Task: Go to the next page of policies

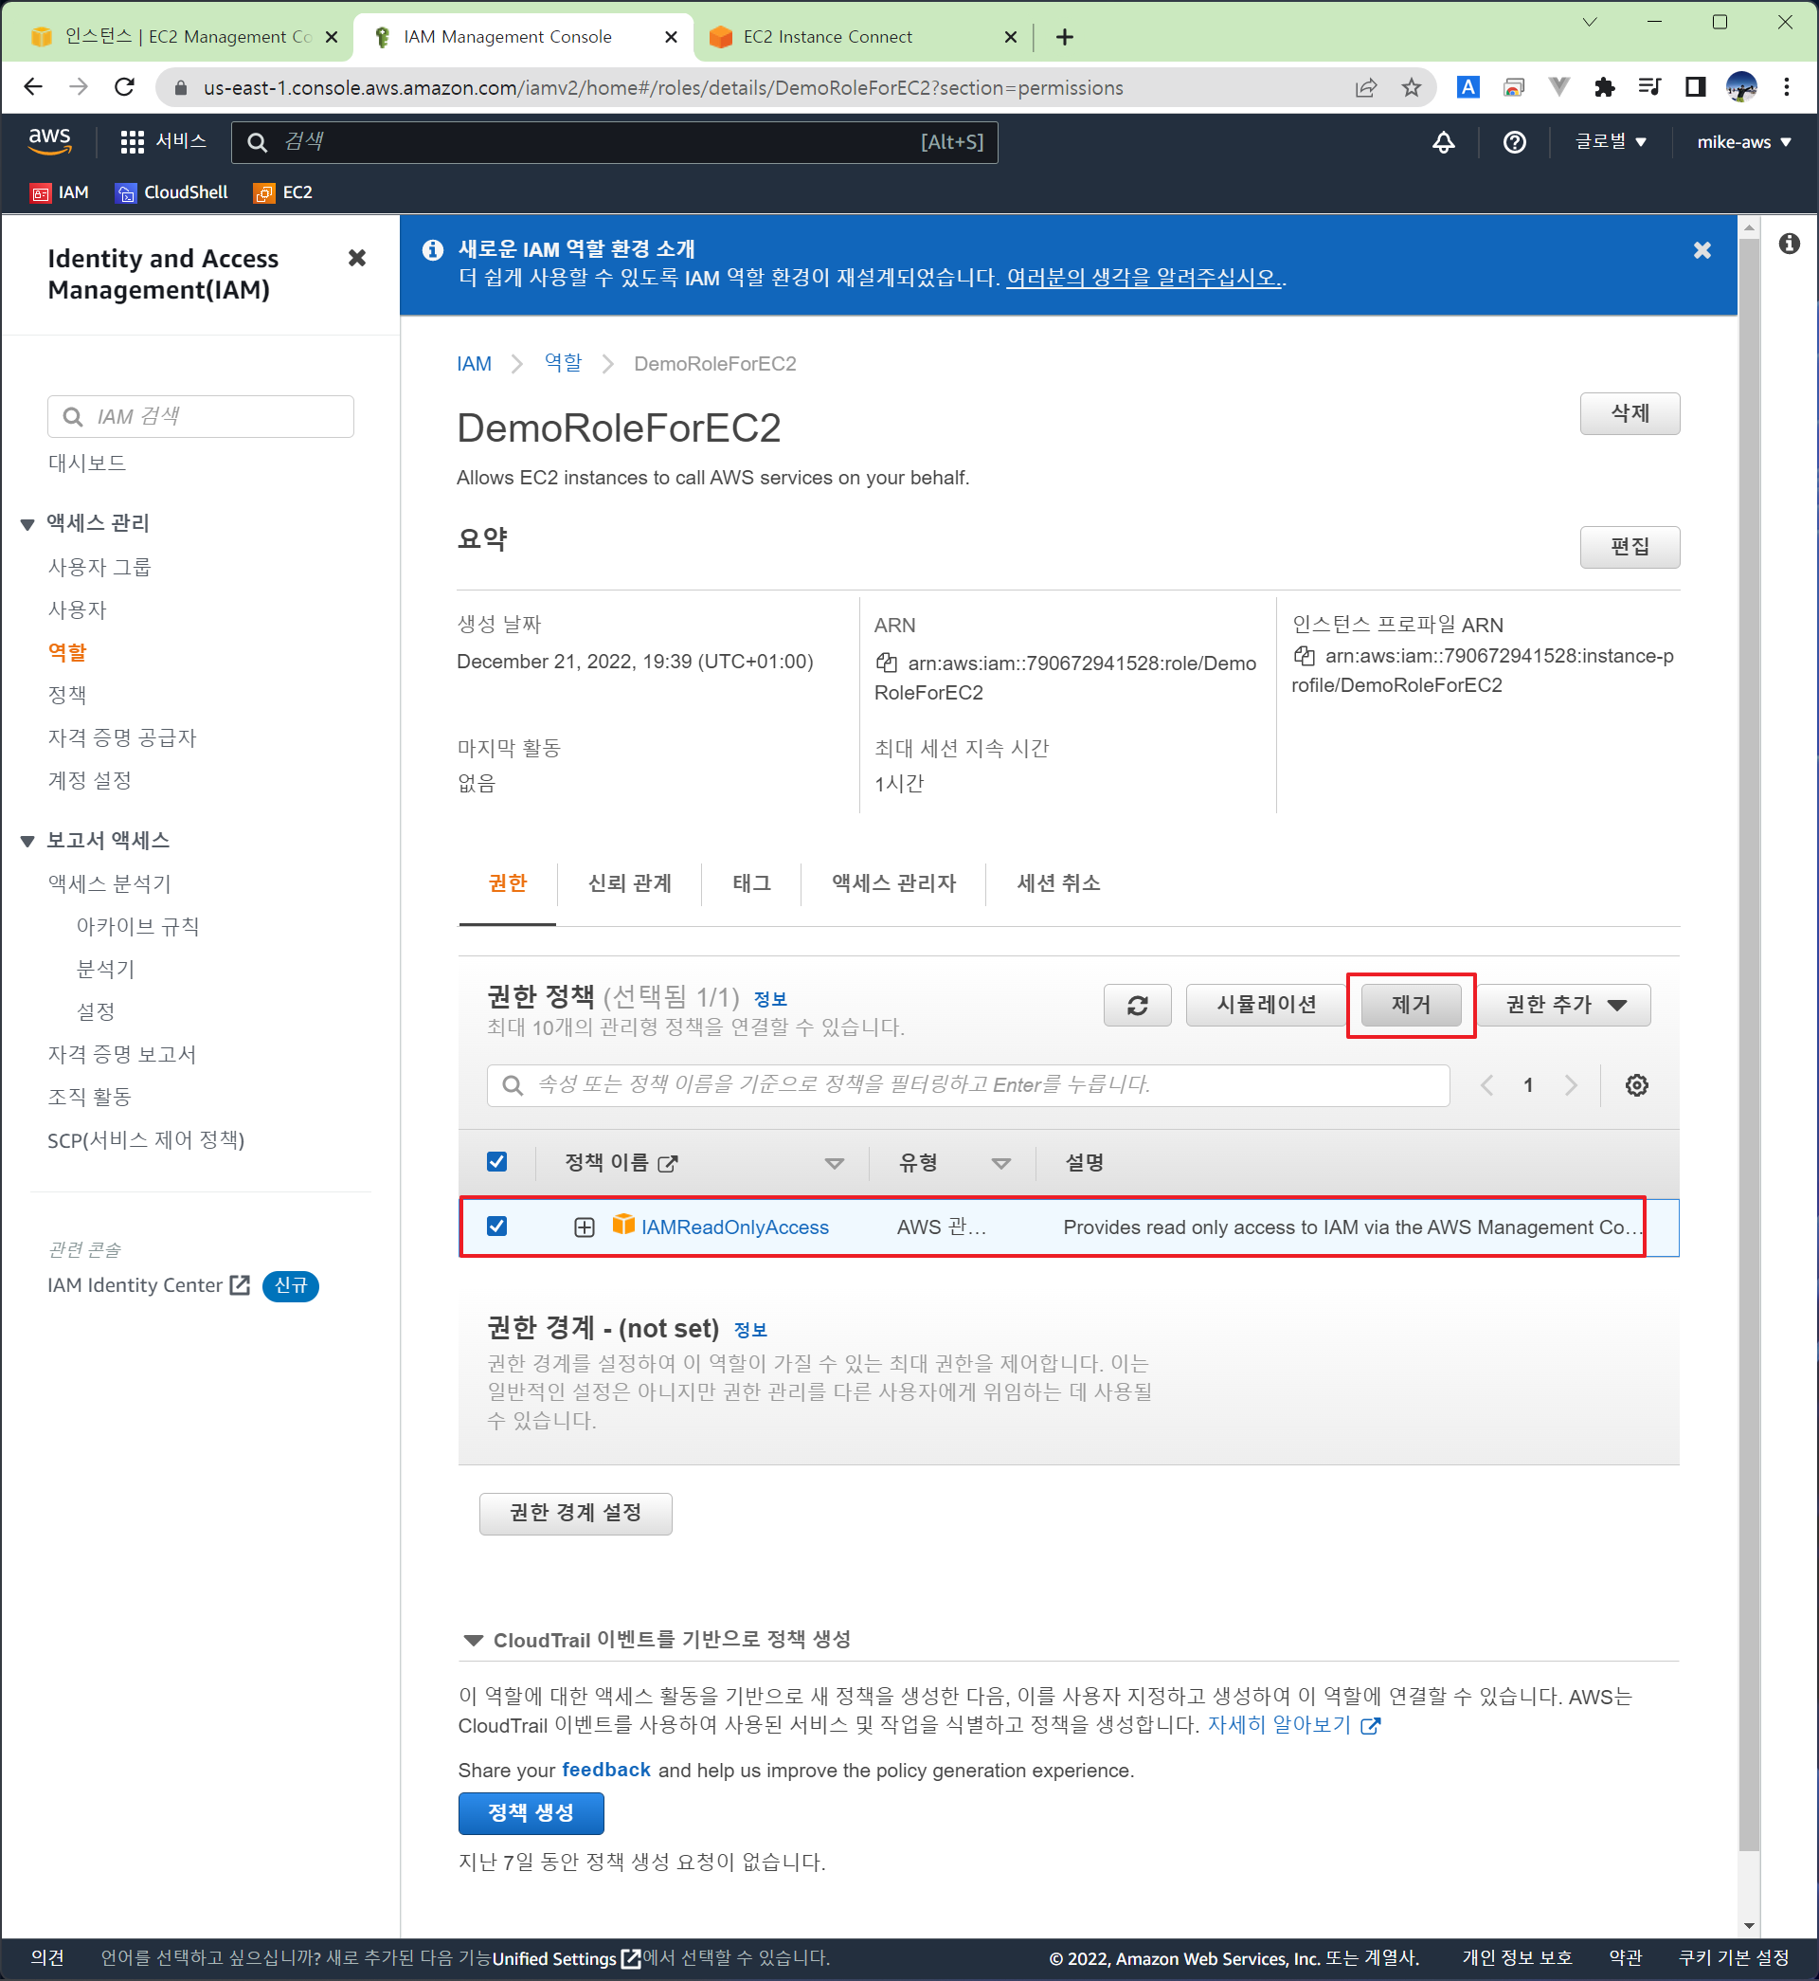Action: point(1571,1085)
